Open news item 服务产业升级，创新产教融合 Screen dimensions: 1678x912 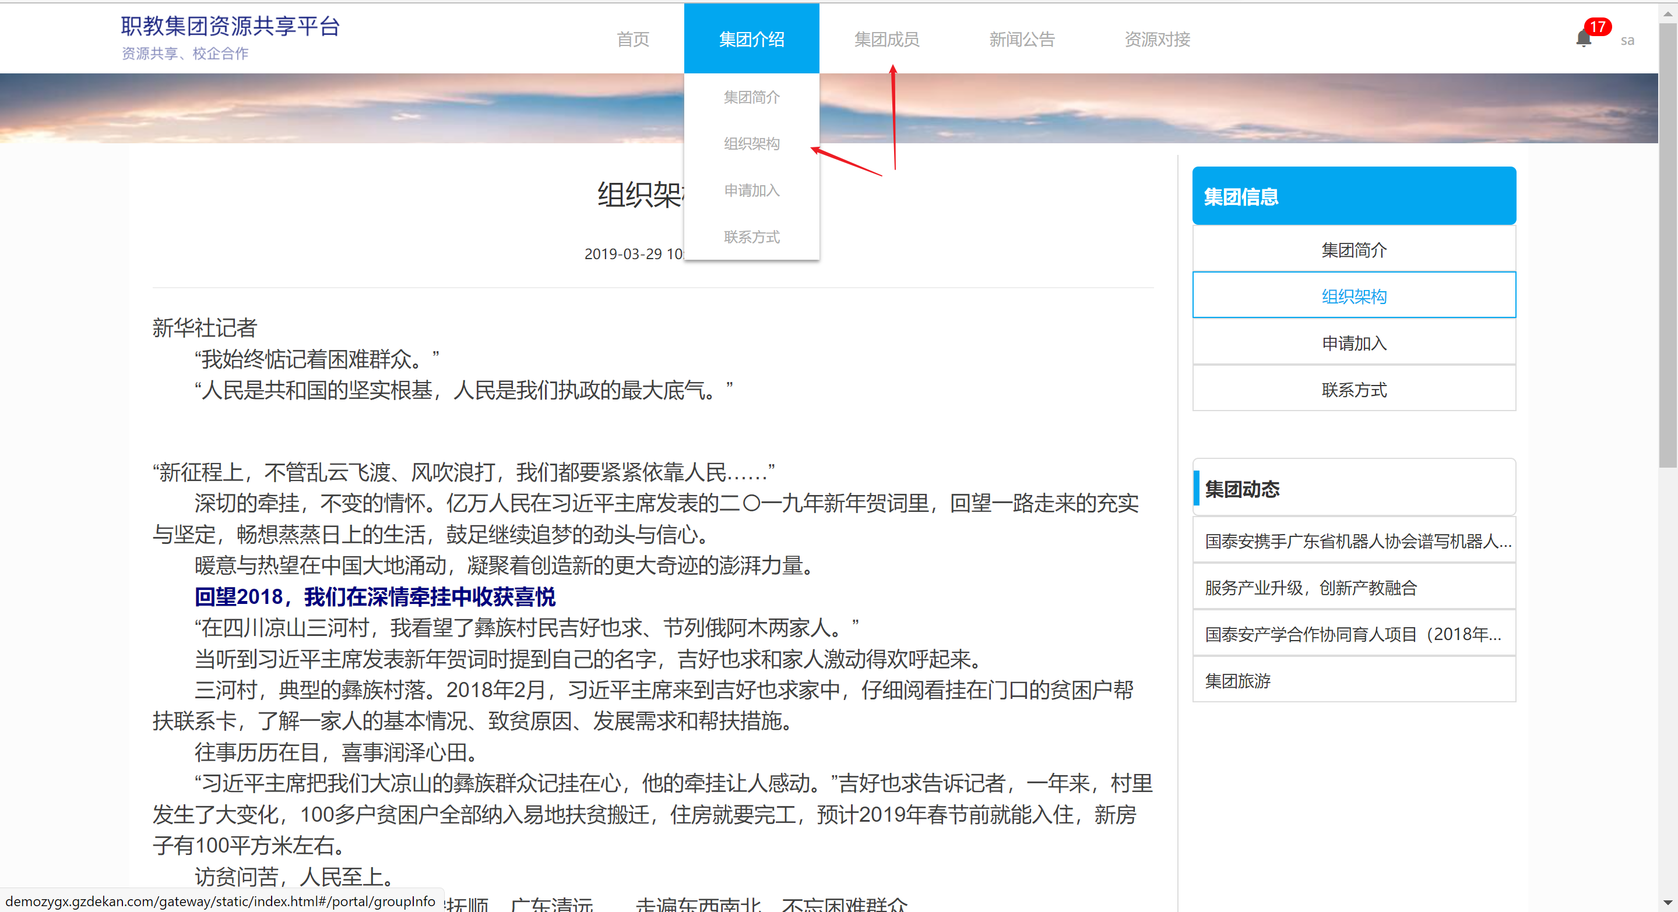[x=1311, y=588]
